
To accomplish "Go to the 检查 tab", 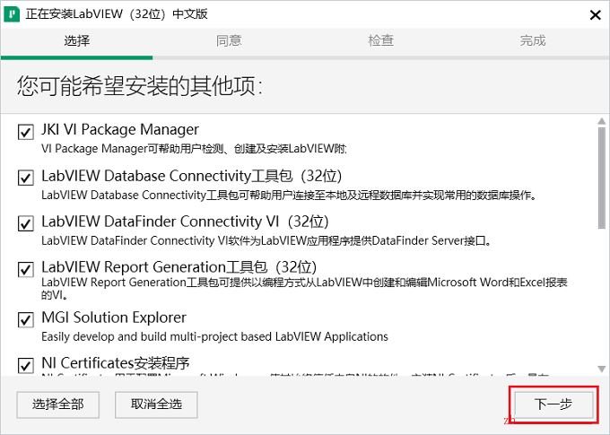I will (380, 41).
